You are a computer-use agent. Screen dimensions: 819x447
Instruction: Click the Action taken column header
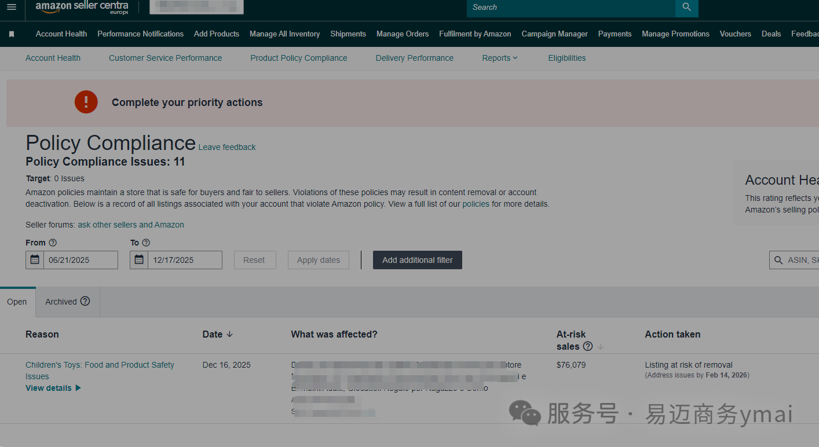(x=672, y=334)
